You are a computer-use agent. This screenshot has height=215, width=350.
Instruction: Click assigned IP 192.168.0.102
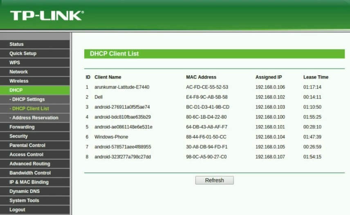(270, 97)
